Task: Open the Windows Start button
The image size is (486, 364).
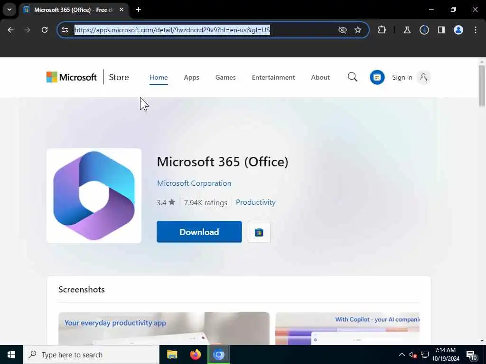Action: tap(11, 355)
